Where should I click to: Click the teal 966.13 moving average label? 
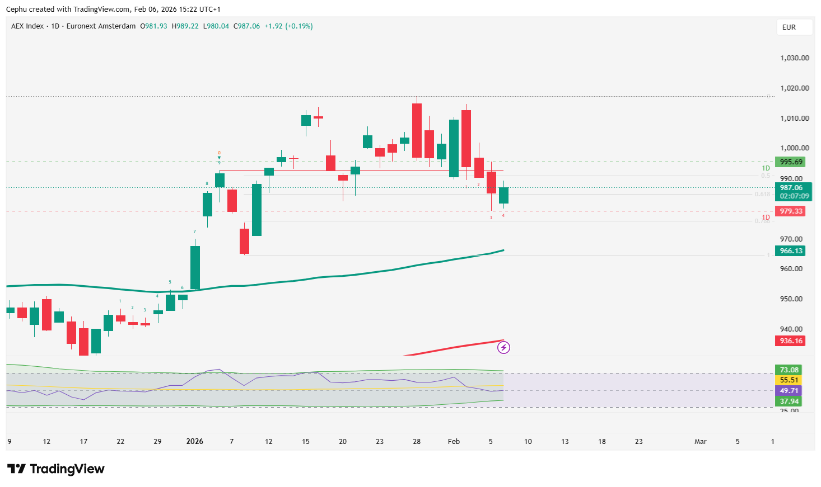coord(790,250)
